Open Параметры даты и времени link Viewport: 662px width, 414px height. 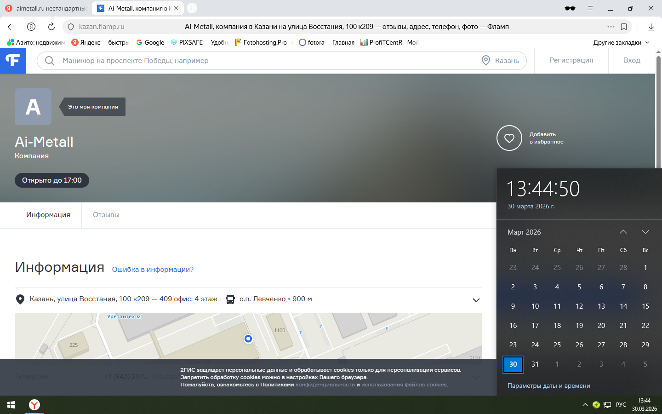click(548, 385)
